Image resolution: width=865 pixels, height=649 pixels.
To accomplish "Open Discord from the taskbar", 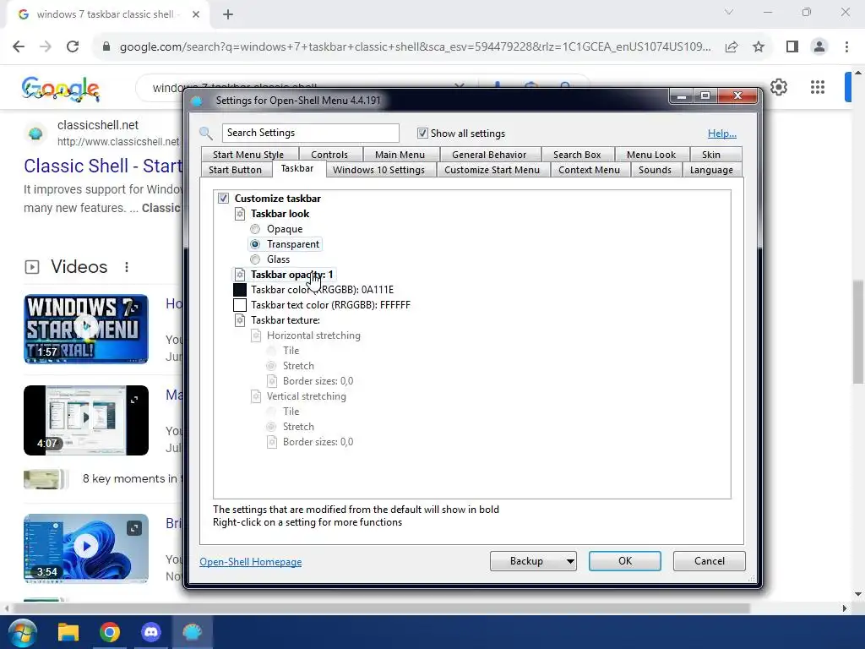I will pyautogui.click(x=150, y=632).
